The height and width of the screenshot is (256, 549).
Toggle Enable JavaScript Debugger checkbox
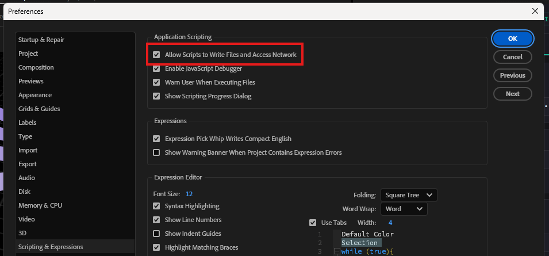coord(156,68)
